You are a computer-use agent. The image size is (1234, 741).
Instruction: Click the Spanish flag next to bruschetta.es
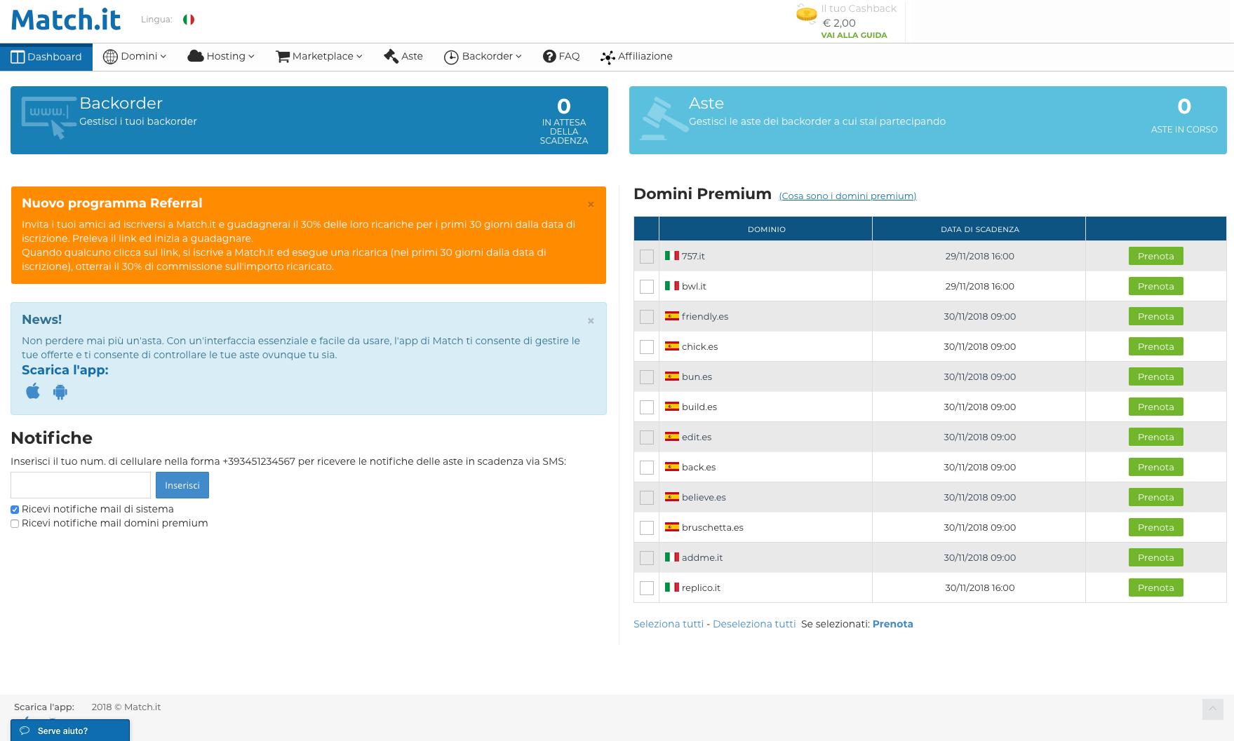point(672,527)
